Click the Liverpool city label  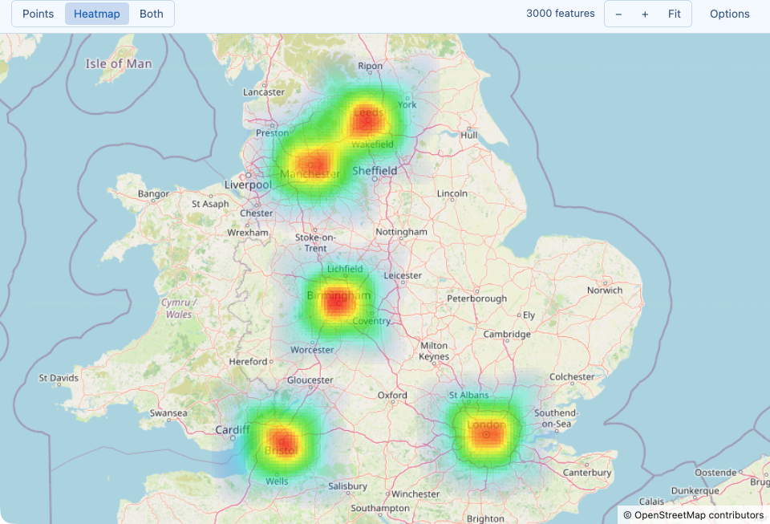[x=248, y=185]
